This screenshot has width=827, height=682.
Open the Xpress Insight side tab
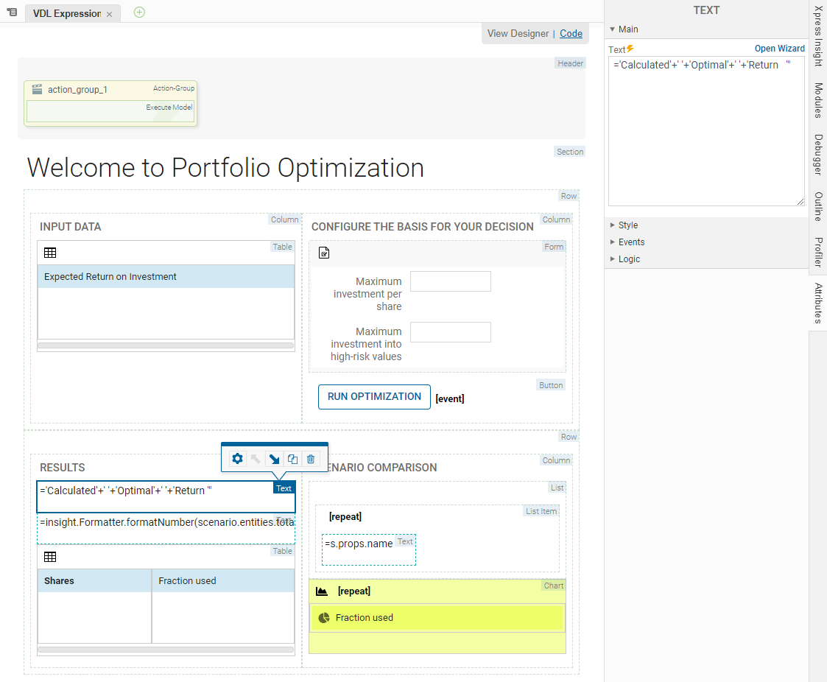pyautogui.click(x=818, y=35)
